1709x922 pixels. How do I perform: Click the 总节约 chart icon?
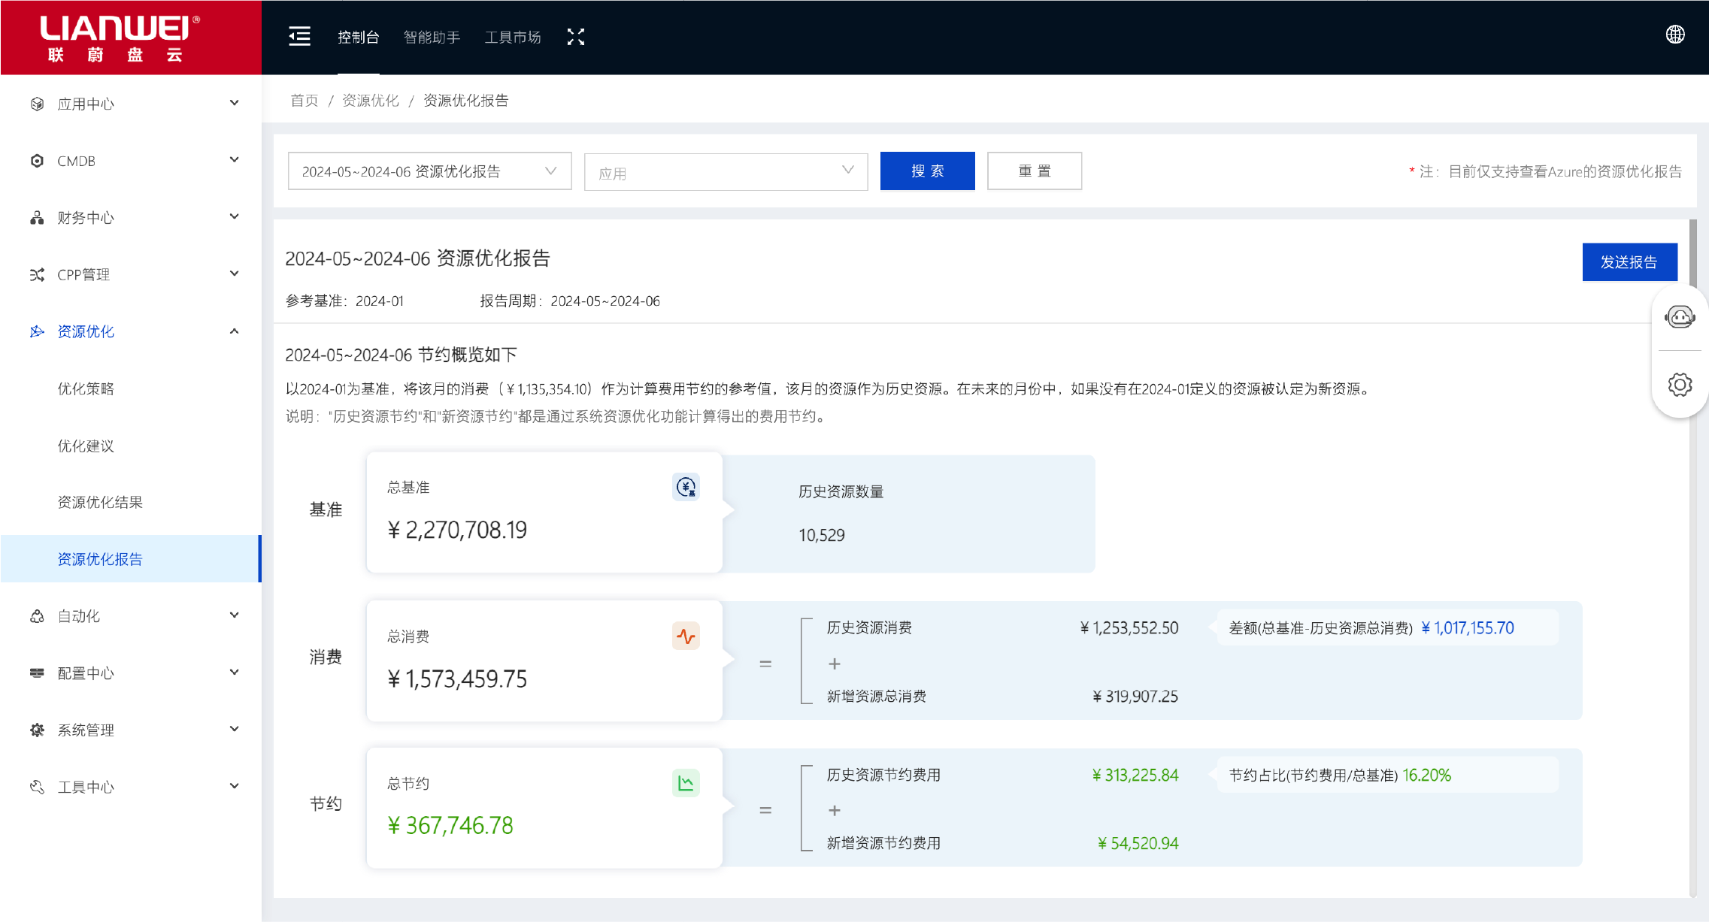click(x=686, y=783)
